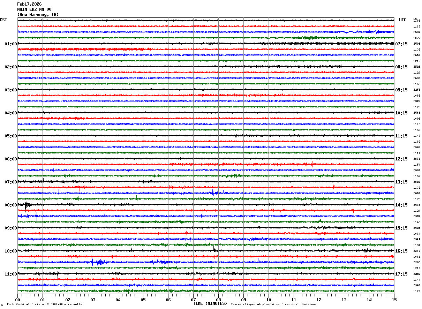
Task: Click the 14:15 UTC time label
Action: [x=401, y=205]
